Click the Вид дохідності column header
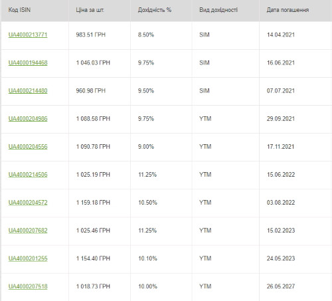This screenshot has width=332, height=301. point(226,10)
